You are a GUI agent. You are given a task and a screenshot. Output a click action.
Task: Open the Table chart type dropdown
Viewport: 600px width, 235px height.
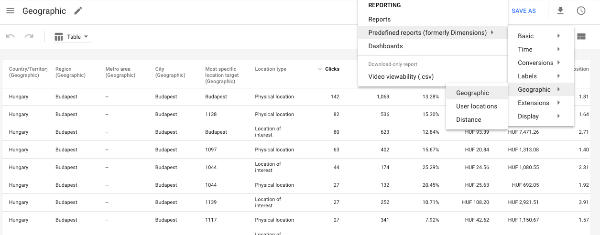point(72,37)
